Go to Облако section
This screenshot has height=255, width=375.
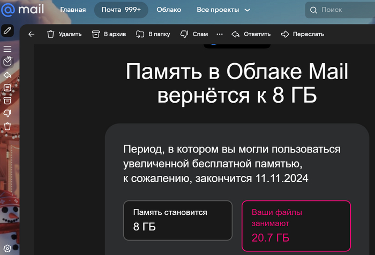pos(169,10)
